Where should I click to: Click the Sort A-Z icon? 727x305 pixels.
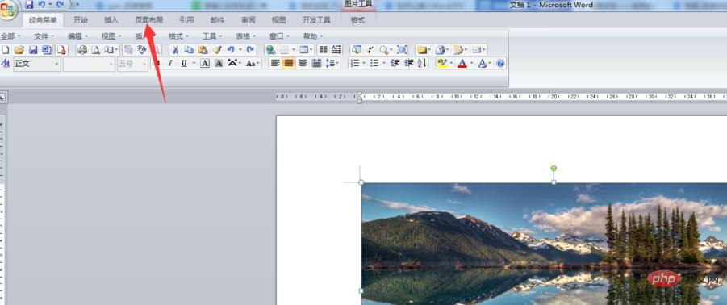pyautogui.click(x=422, y=64)
